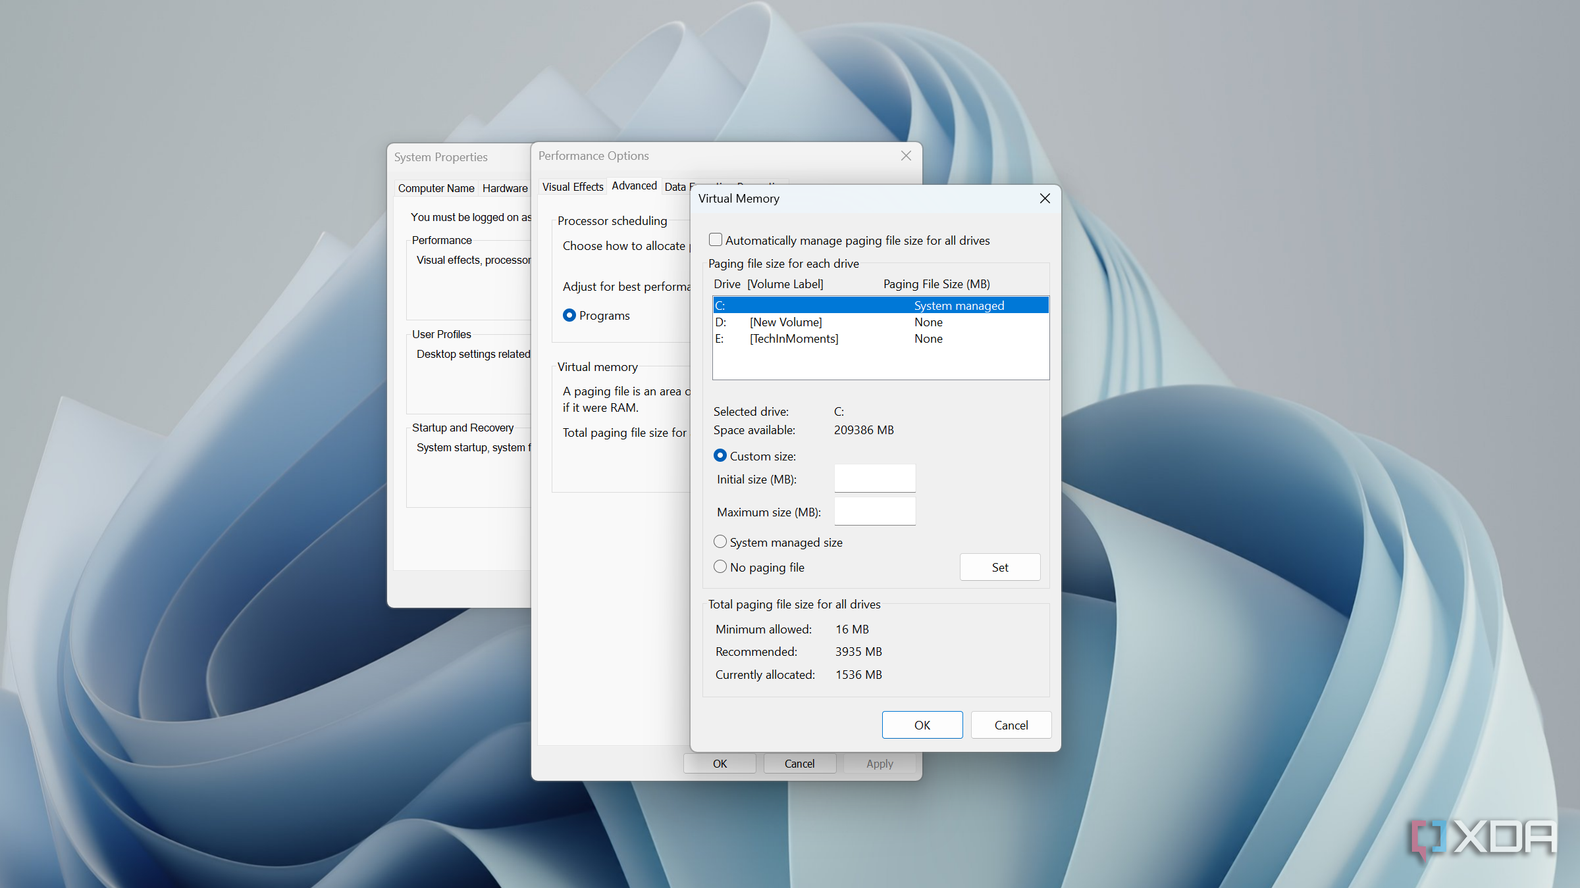Image resolution: width=1580 pixels, height=888 pixels.
Task: Click the Initial size (MB) field
Action: point(875,479)
